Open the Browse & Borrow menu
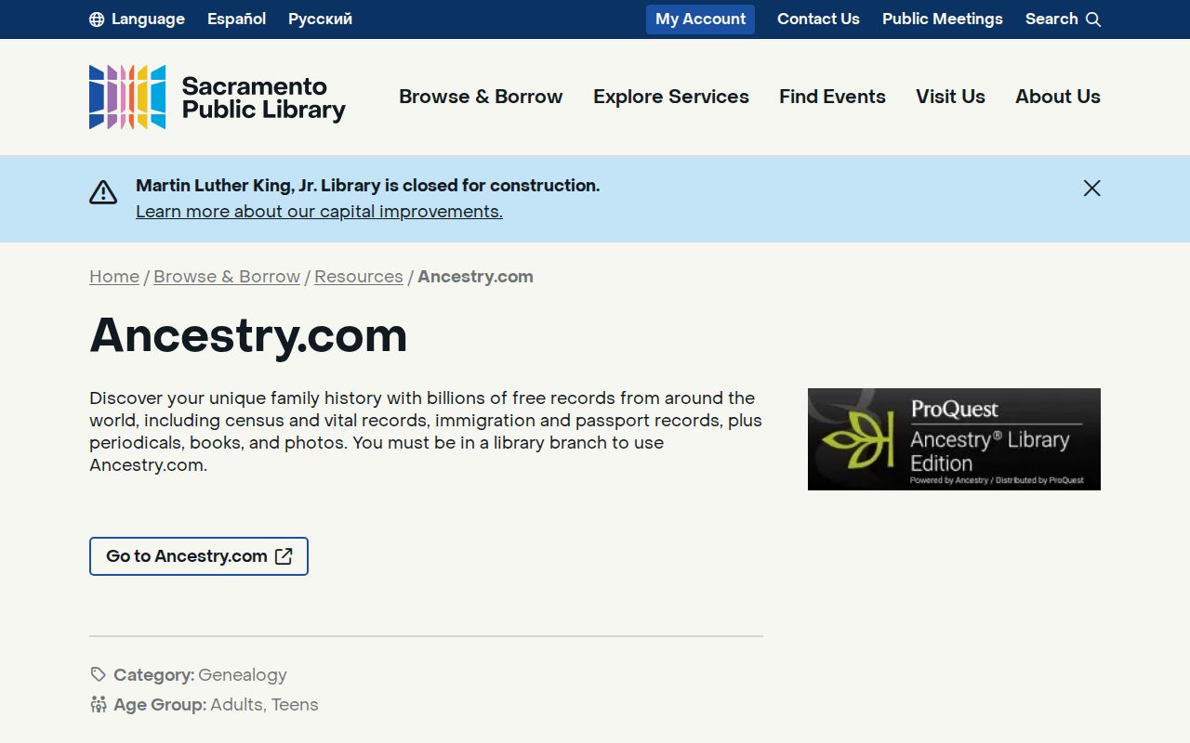This screenshot has width=1190, height=743. [481, 97]
